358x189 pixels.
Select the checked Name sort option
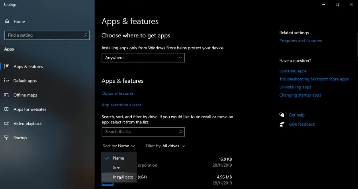click(x=118, y=158)
